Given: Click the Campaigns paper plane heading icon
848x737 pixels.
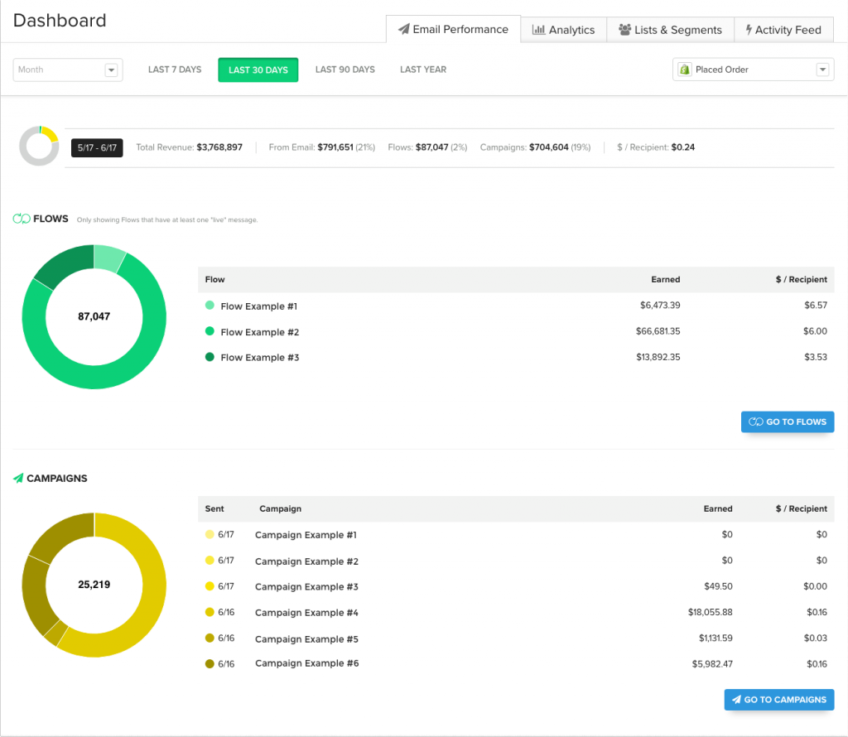Looking at the screenshot, I should [x=18, y=478].
